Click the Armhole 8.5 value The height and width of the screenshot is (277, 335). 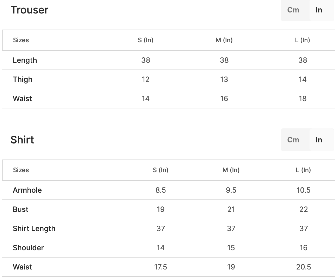[x=160, y=190]
